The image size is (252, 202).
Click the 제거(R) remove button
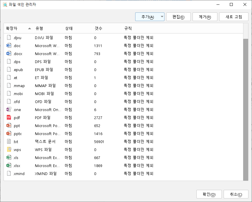point(205,17)
